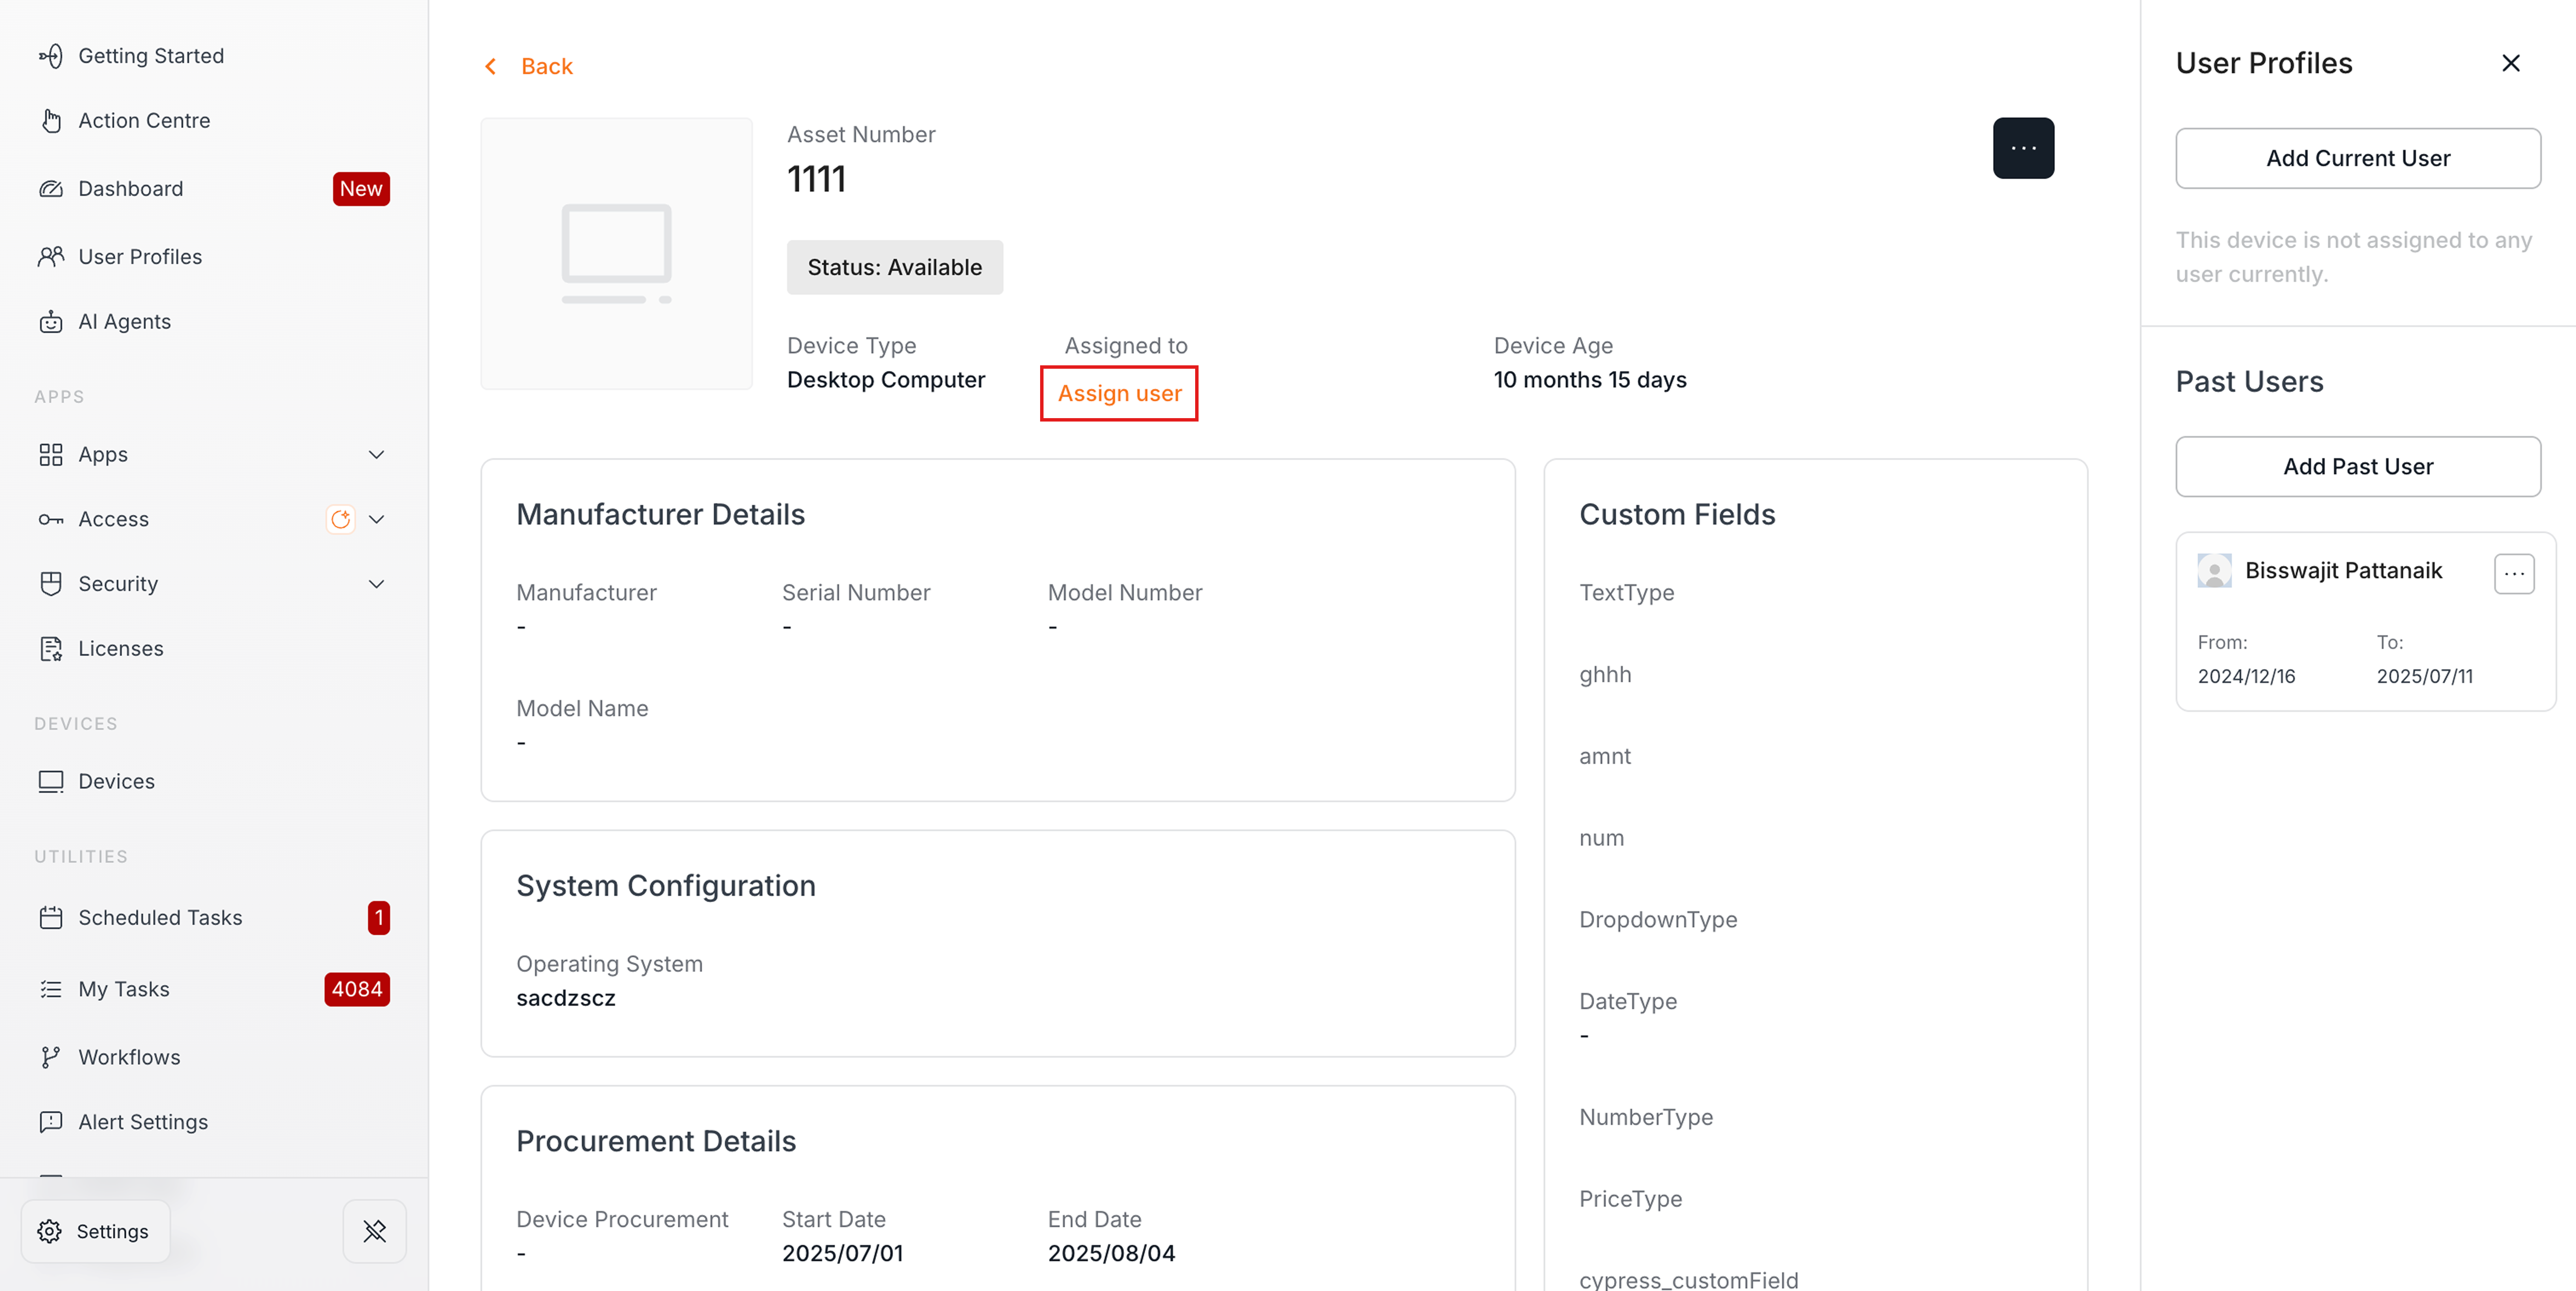Click the Alert Settings message icon
The image size is (2576, 1291).
(x=51, y=1123)
